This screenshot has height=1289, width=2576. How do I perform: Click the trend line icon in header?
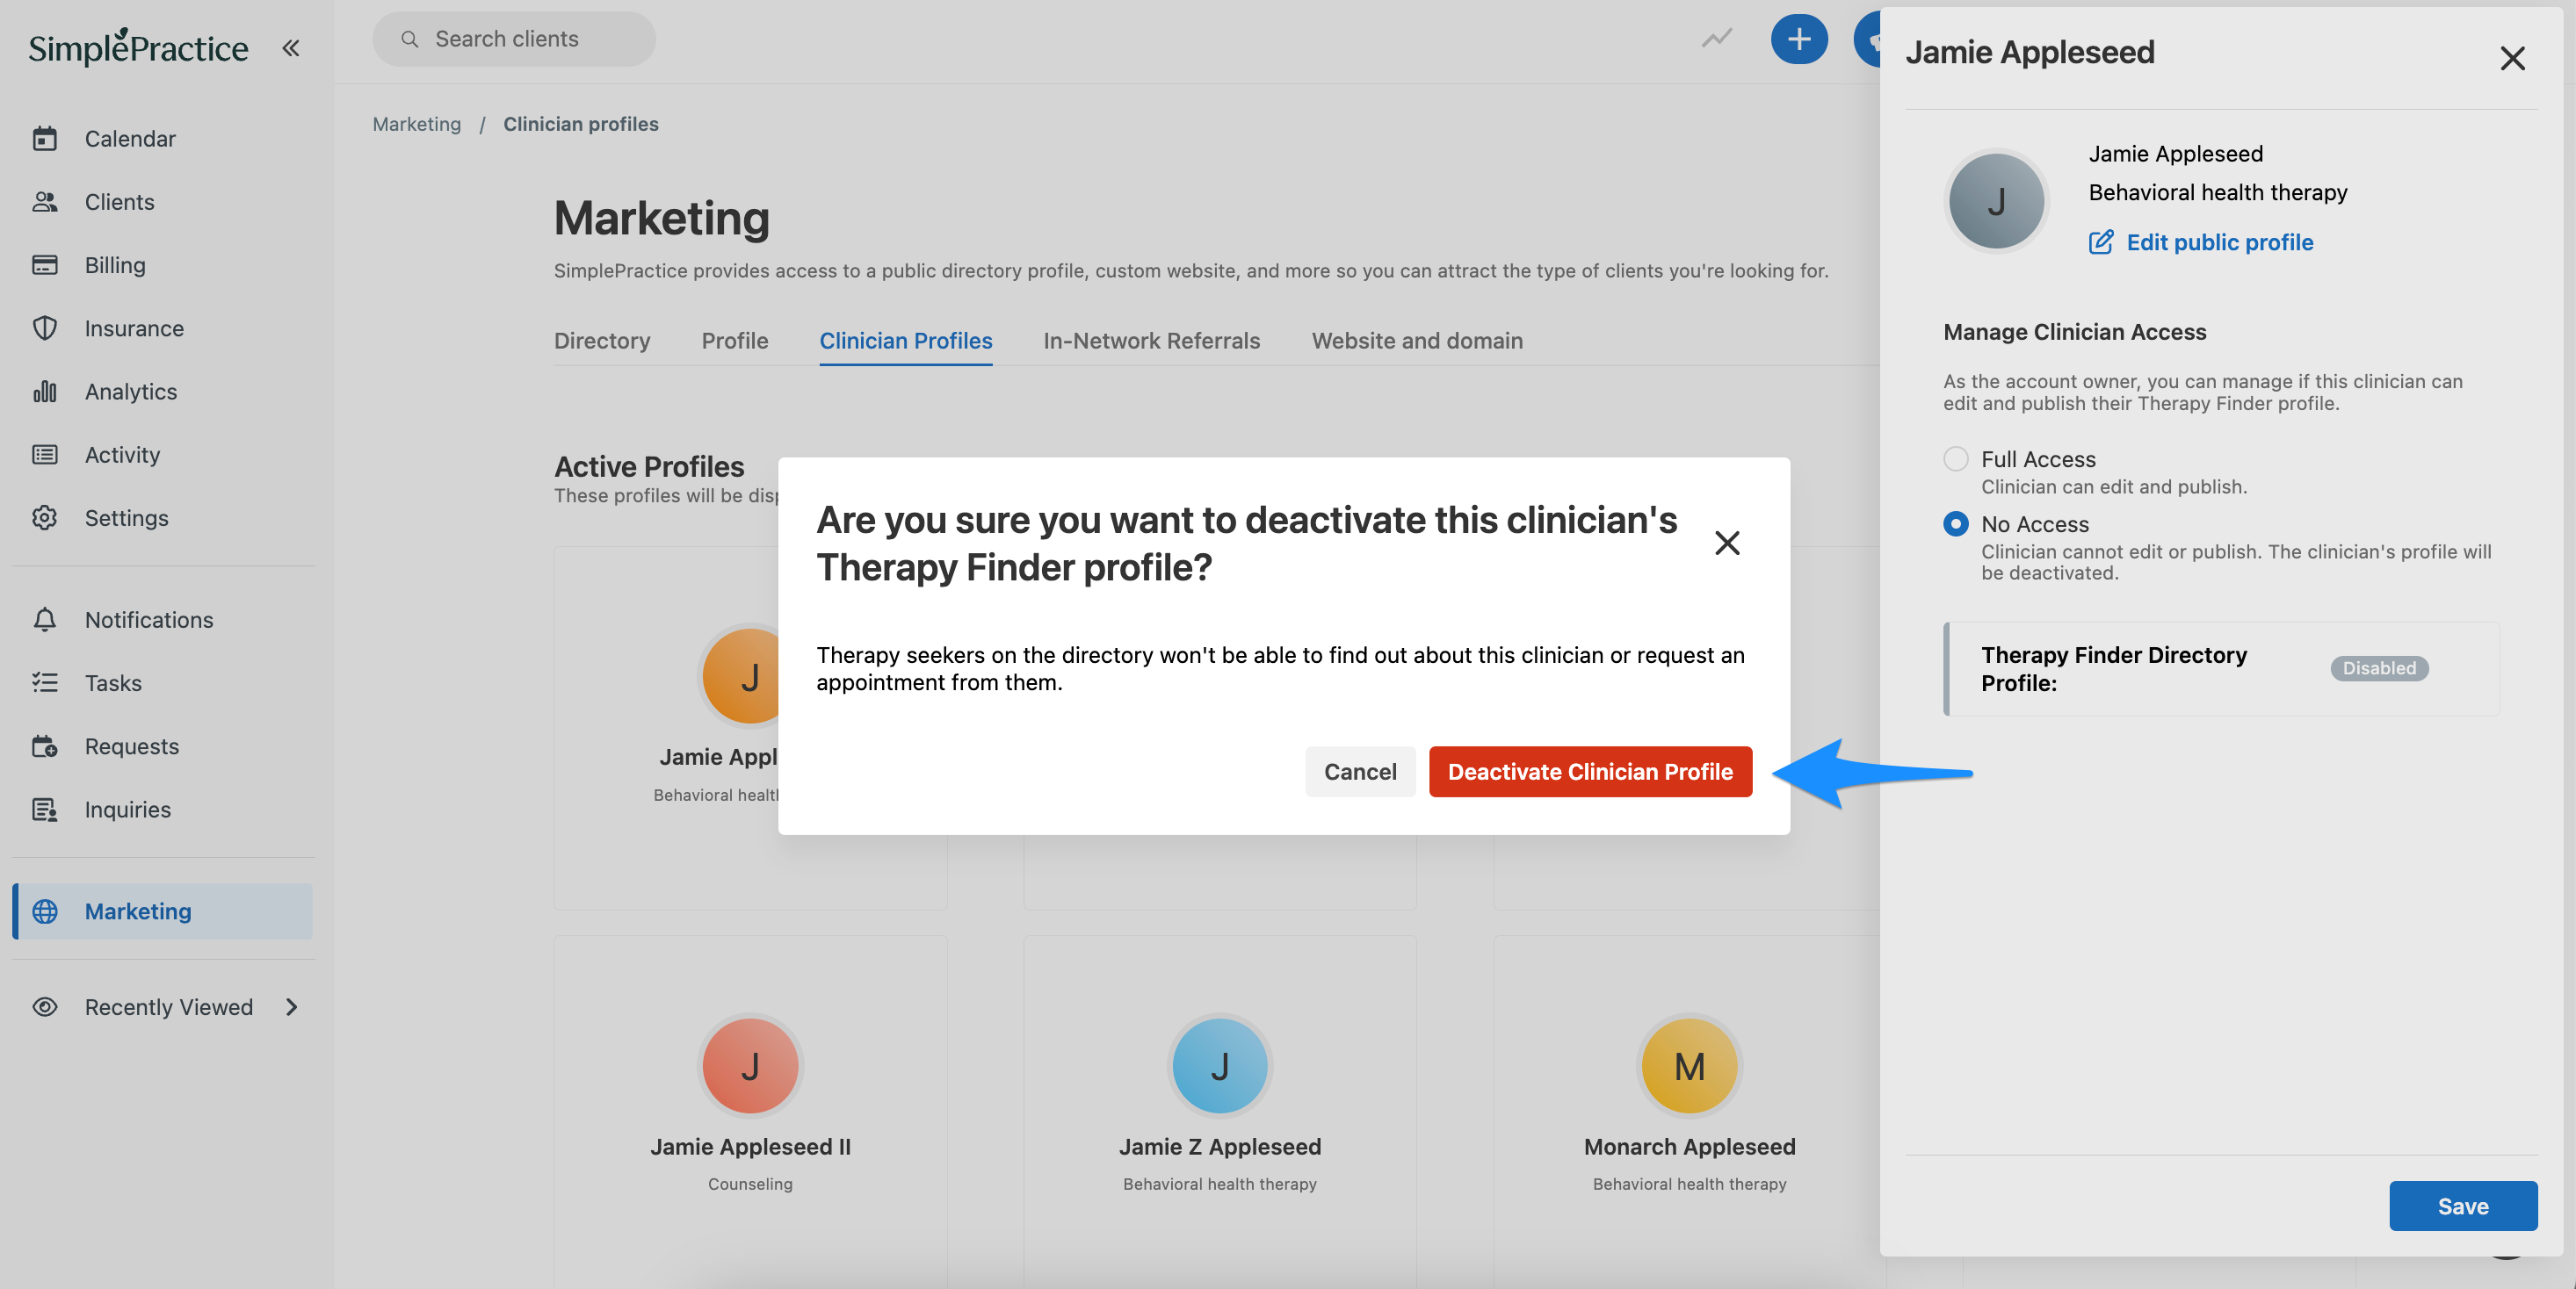click(x=1717, y=39)
